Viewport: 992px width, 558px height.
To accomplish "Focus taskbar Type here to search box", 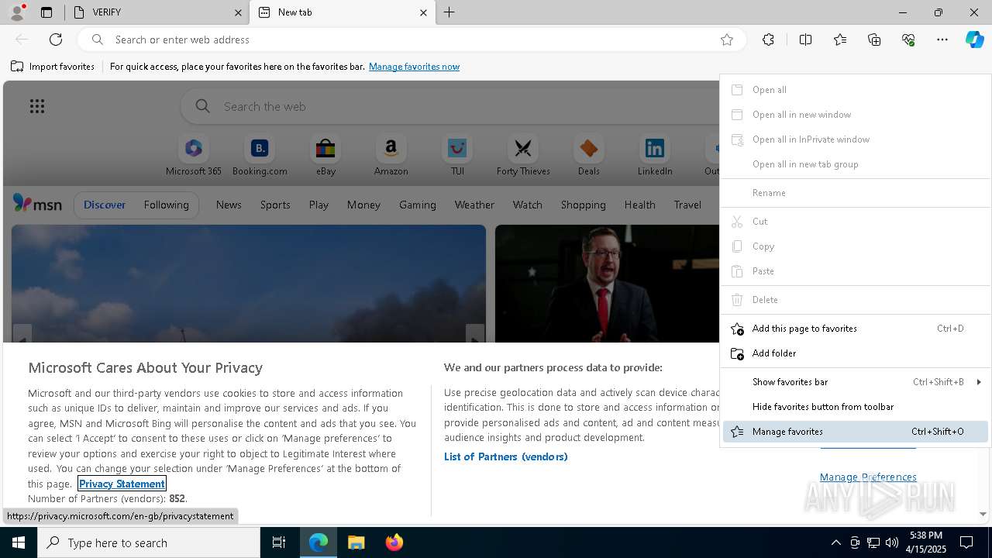I will (x=149, y=542).
